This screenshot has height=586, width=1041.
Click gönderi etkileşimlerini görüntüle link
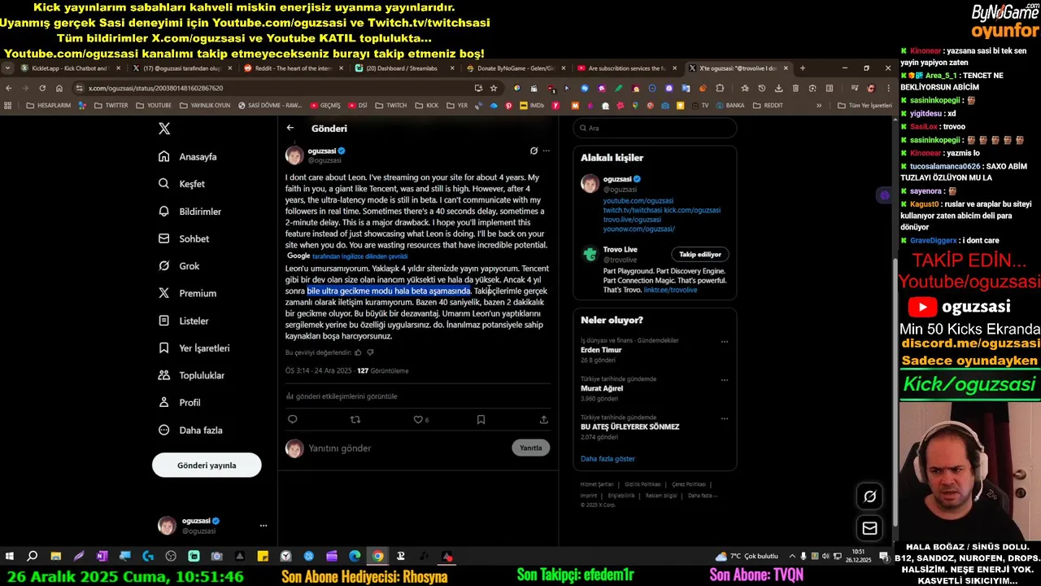point(342,396)
